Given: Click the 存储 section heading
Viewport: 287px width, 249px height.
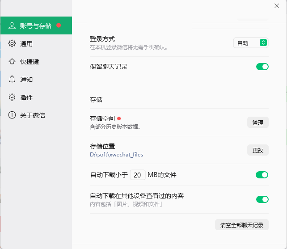Looking at the screenshot, I should pos(96,100).
